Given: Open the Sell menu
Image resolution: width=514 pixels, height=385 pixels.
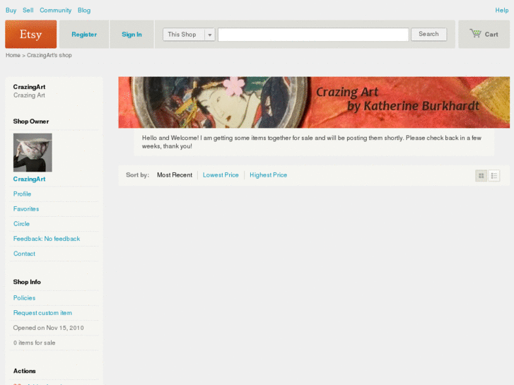Looking at the screenshot, I should [x=28, y=11].
